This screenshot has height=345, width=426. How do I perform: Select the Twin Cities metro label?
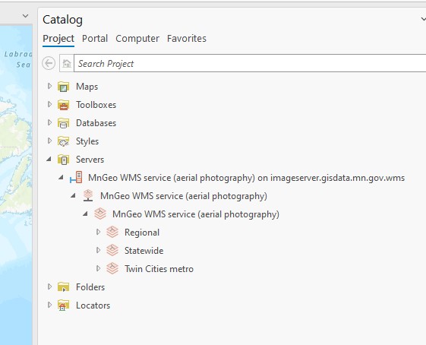159,269
